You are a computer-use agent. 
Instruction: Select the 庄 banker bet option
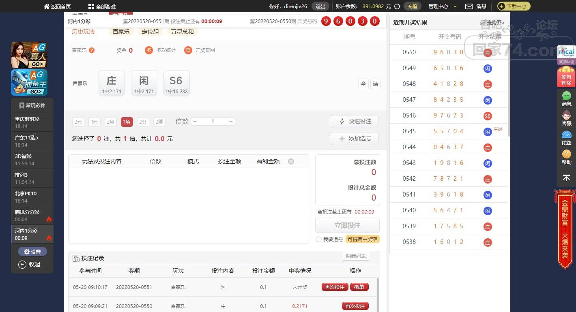point(112,83)
